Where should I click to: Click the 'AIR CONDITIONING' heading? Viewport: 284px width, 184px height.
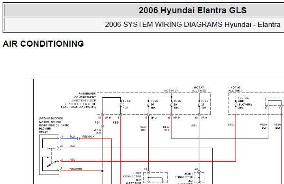point(43,44)
